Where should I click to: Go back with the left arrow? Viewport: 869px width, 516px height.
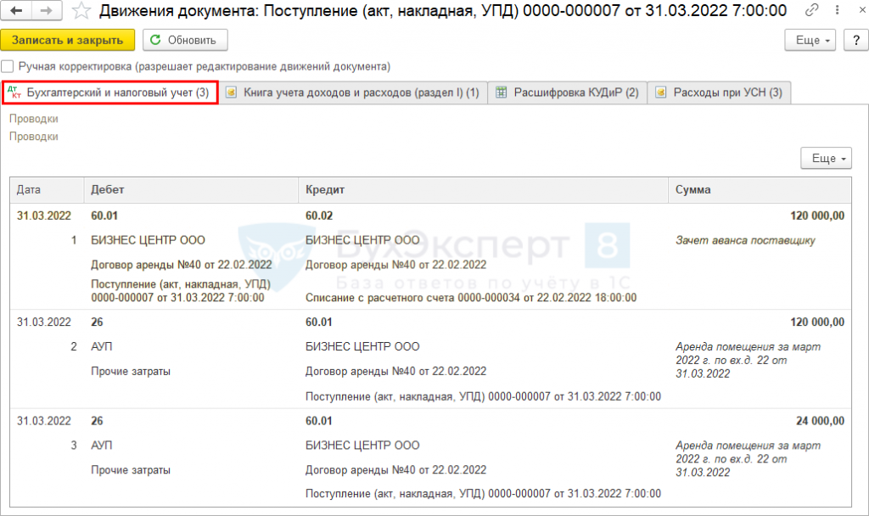pyautogui.click(x=16, y=10)
